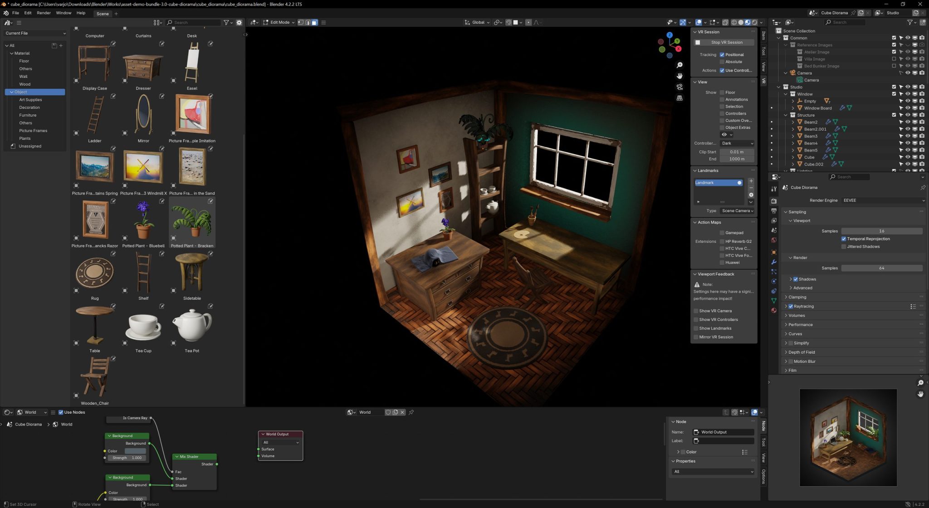The image size is (929, 508).
Task: Open the Render menu
Action: [44, 13]
